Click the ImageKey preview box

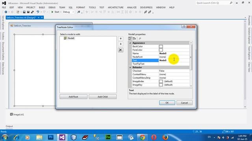click(161, 85)
